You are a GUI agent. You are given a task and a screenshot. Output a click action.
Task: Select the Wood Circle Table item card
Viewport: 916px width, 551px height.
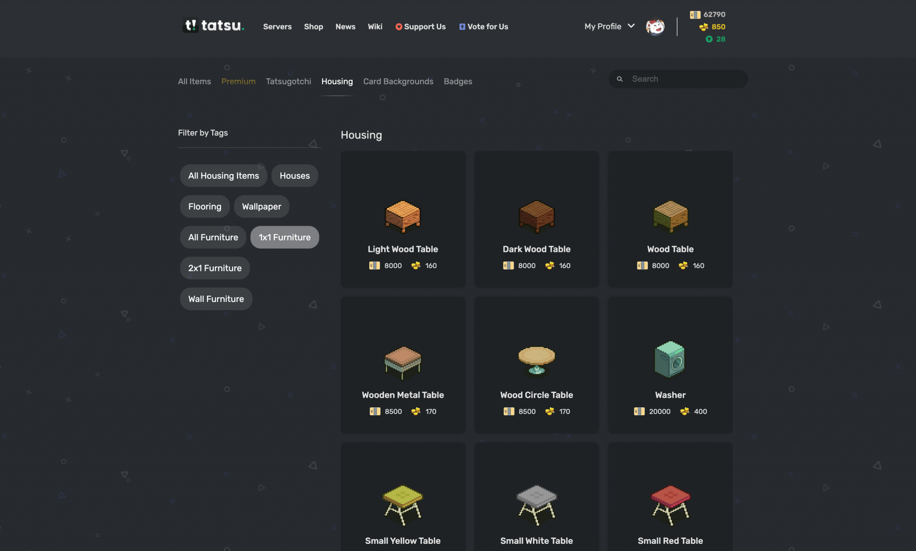tap(536, 365)
